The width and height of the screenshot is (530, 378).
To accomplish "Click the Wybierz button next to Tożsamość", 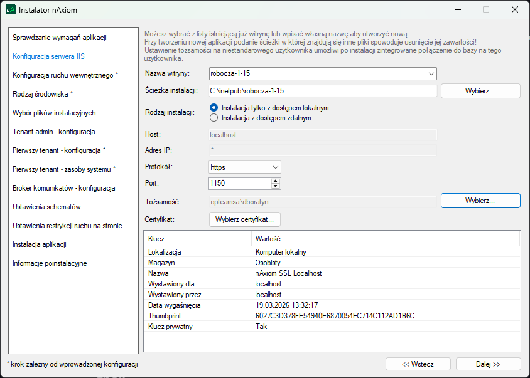I will pyautogui.click(x=480, y=201).
